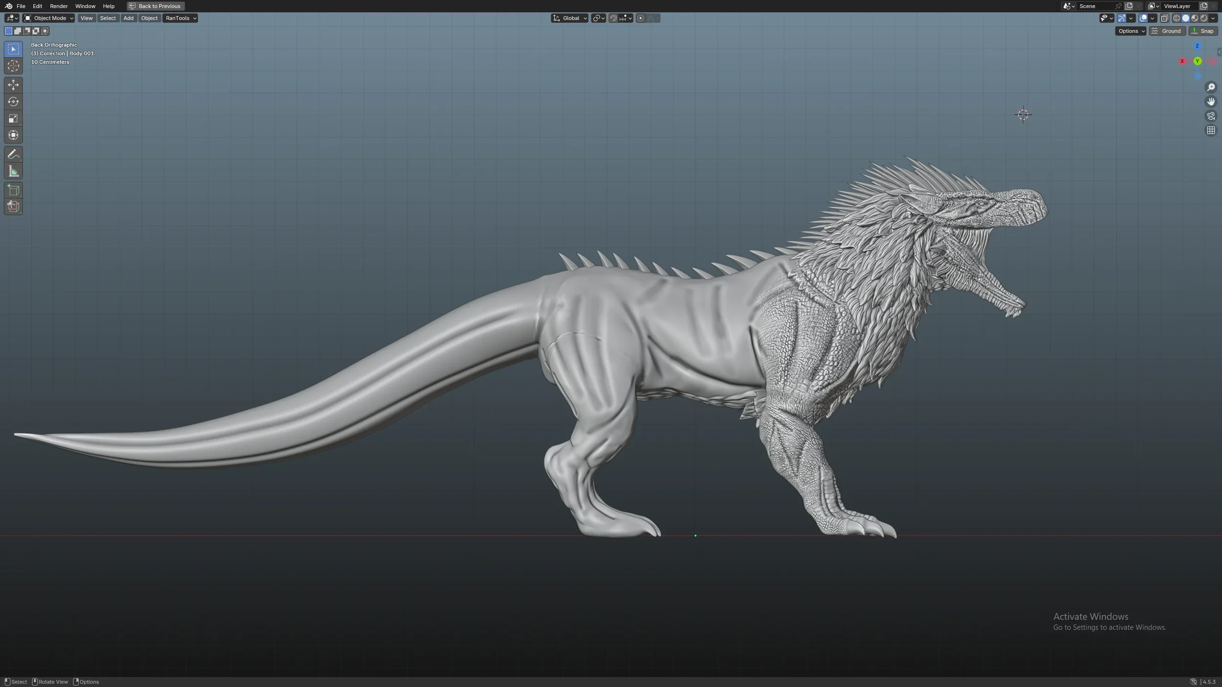This screenshot has height=687, width=1222.
Task: Activate the Scale tool
Action: (13, 118)
